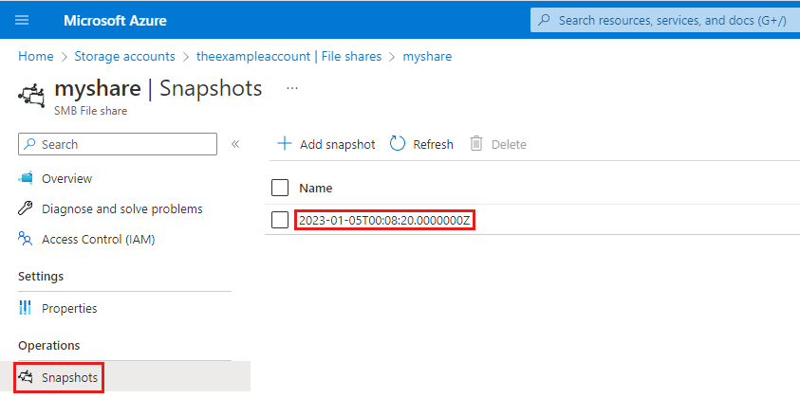
Task: Collapse the left sidebar menu
Action: pos(235,144)
